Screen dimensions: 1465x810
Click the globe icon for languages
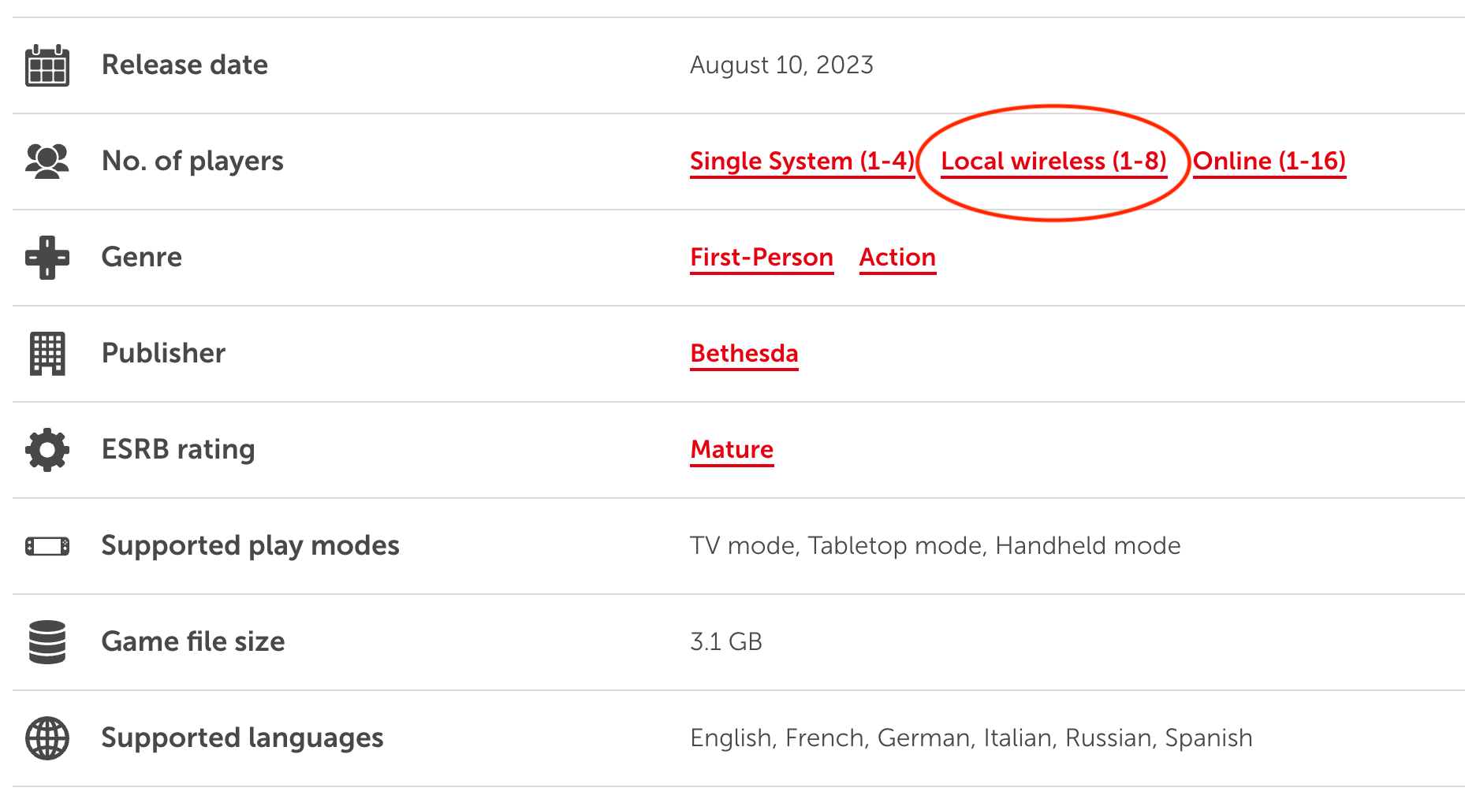click(x=47, y=738)
